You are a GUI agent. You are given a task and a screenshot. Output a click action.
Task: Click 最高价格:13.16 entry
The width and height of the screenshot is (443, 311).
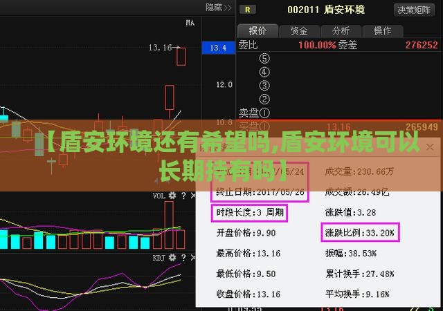click(248, 253)
